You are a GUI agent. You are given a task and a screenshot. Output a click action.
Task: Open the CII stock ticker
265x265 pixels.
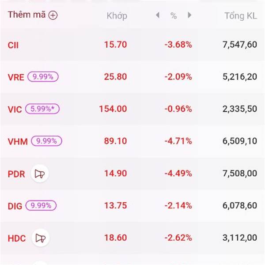tap(13, 45)
